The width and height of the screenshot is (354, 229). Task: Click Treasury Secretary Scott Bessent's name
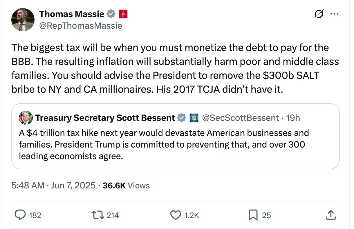[x=105, y=118]
